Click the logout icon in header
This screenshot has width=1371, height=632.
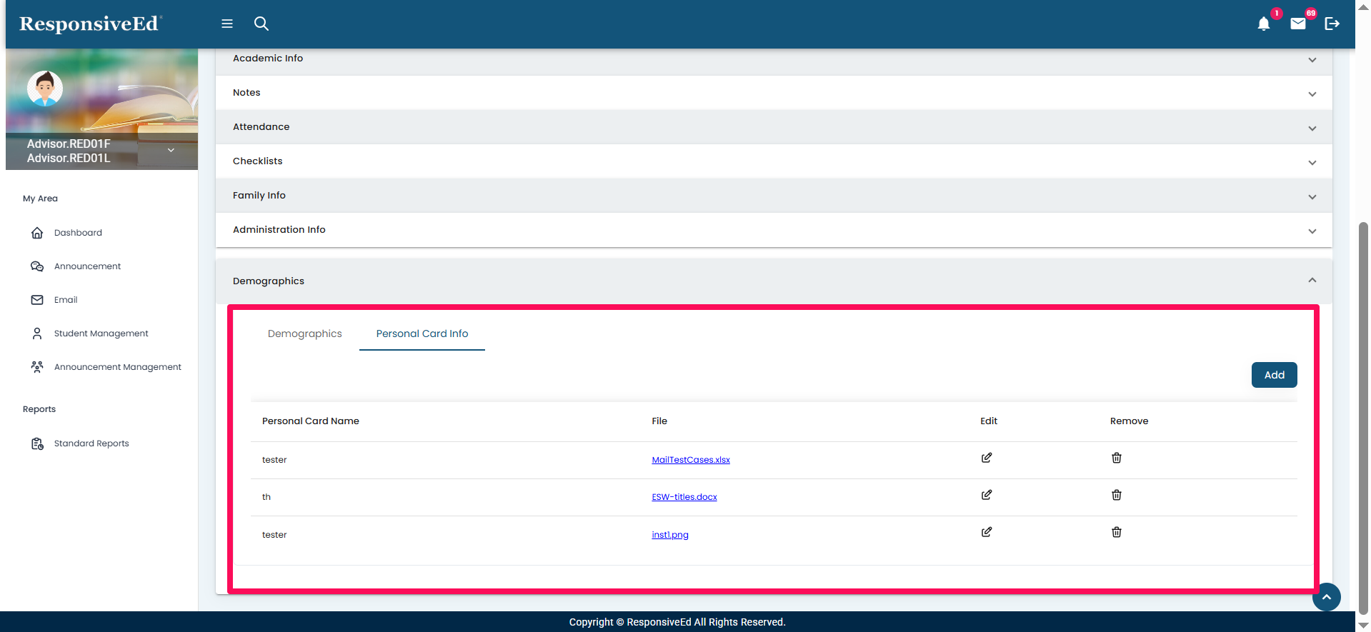click(x=1332, y=24)
